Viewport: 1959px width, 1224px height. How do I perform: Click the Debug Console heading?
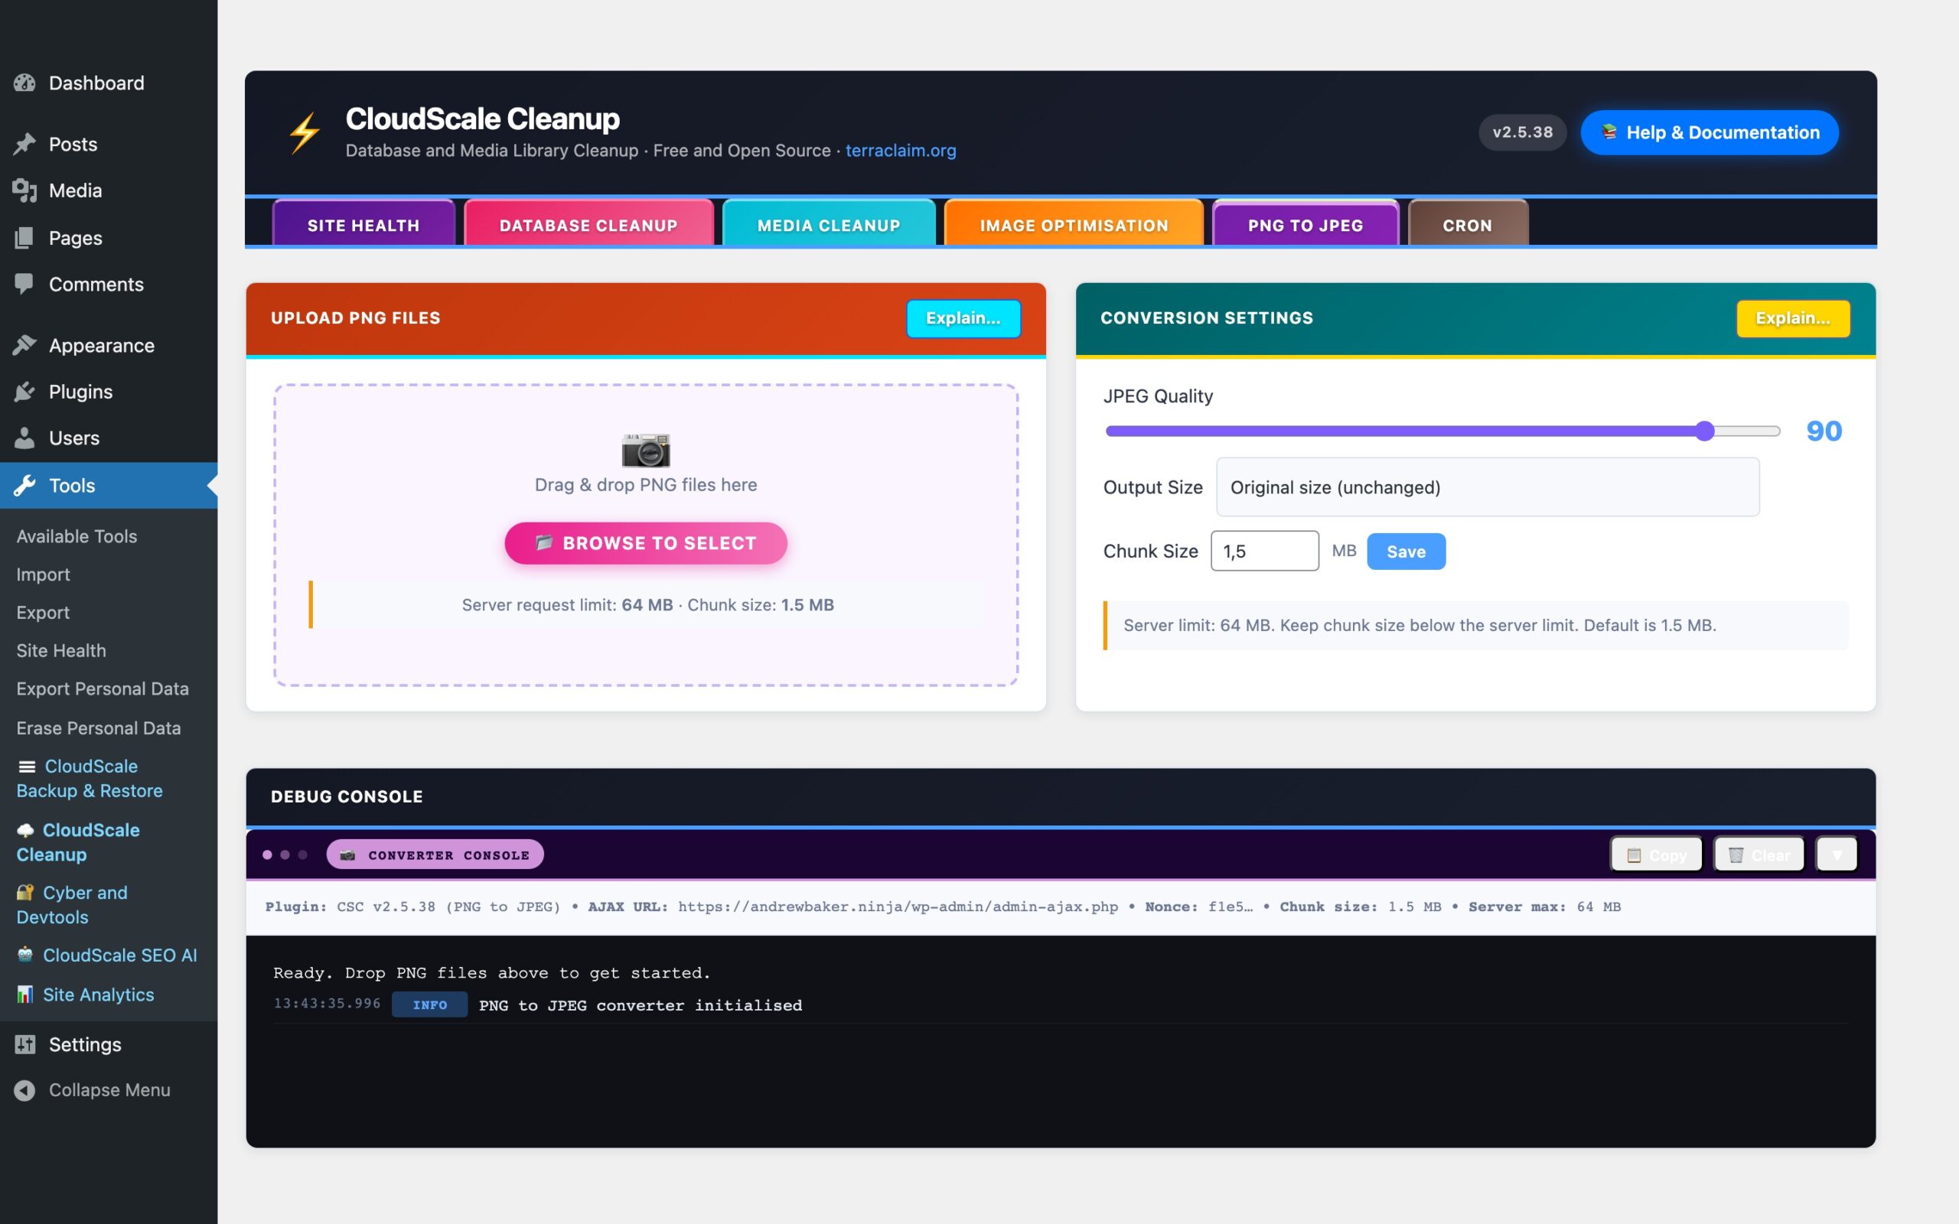coord(347,796)
